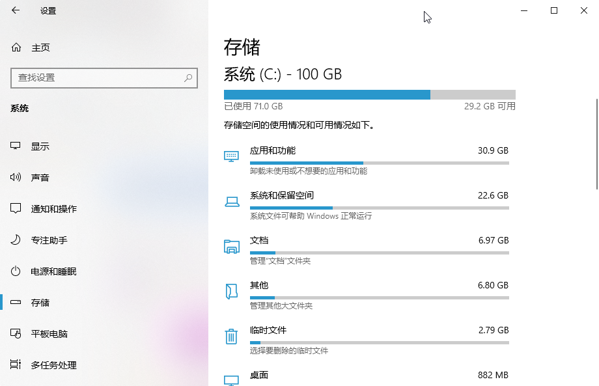The image size is (599, 386).
Task: Click the C: drive usage bar
Action: pos(370,94)
